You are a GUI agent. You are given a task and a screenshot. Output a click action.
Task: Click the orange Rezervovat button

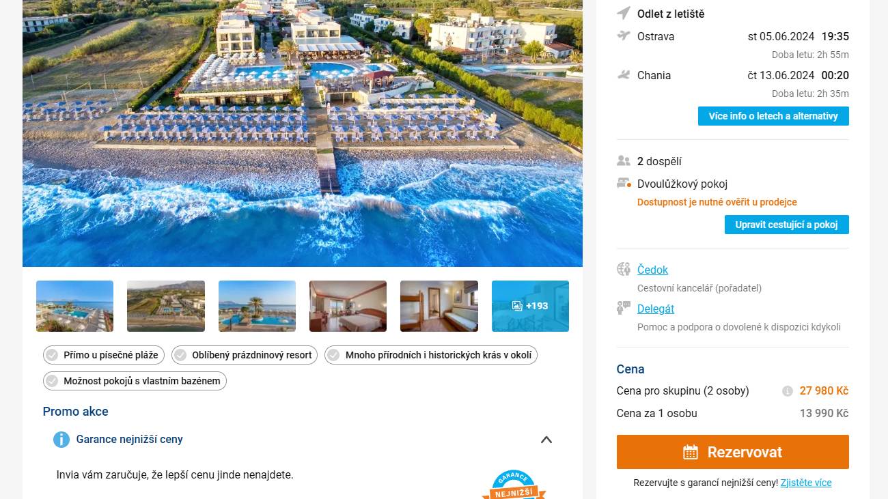coord(732,452)
